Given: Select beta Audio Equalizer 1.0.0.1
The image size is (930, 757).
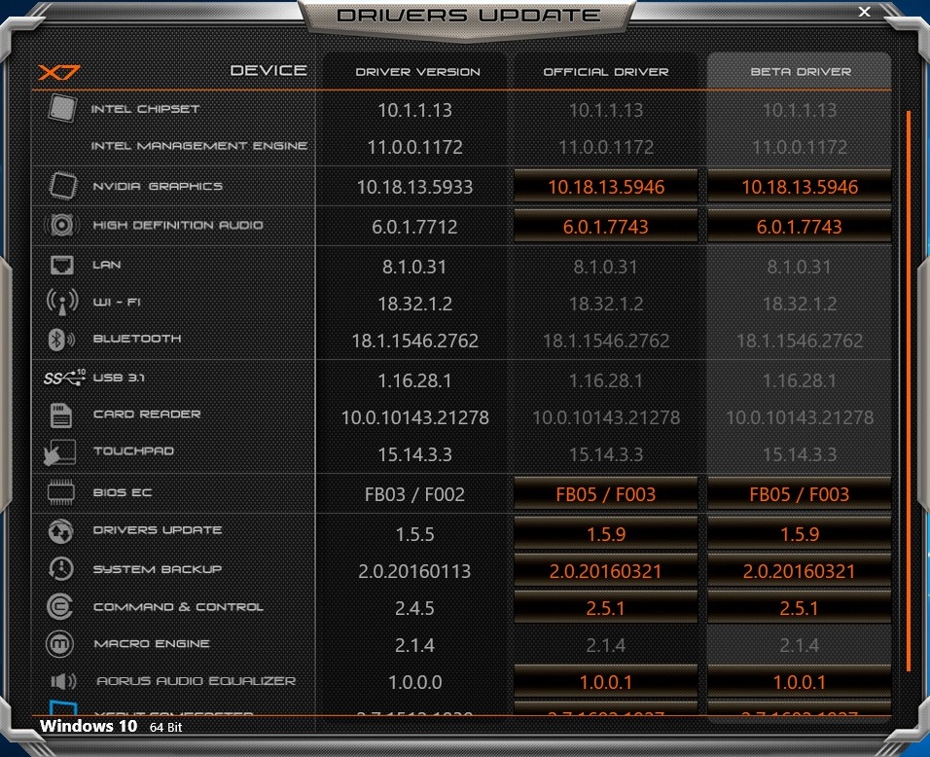Looking at the screenshot, I should click(x=800, y=682).
